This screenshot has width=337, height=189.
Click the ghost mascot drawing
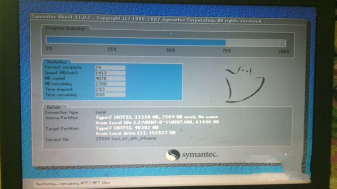click(x=244, y=84)
